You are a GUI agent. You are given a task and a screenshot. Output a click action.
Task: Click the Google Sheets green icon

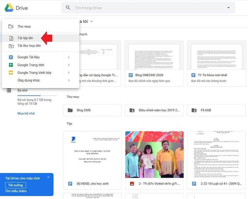[11, 65]
